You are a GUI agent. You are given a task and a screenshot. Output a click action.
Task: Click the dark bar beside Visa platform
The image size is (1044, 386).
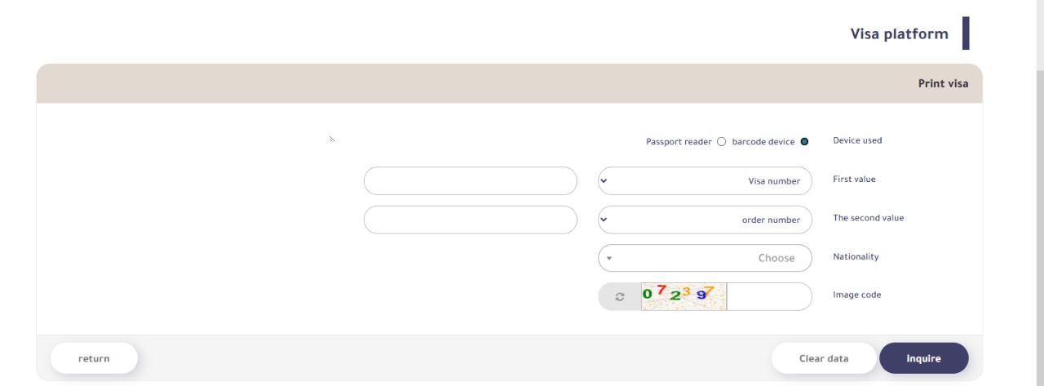[966, 33]
